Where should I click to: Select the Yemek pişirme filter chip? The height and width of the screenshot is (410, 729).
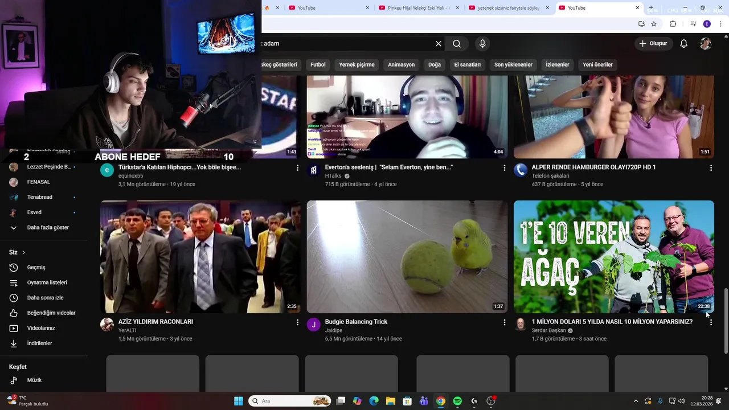357,64
